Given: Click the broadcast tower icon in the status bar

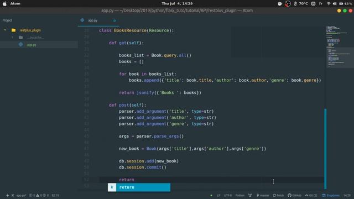Looking at the screenshot, I should click(250, 195).
